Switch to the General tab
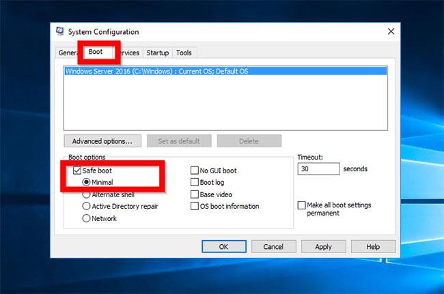This screenshot has height=294, width=444. pos(67,53)
